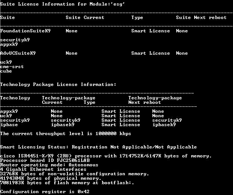
Task: Click next reboot "securityk9" value
Action: tap(167, 120)
